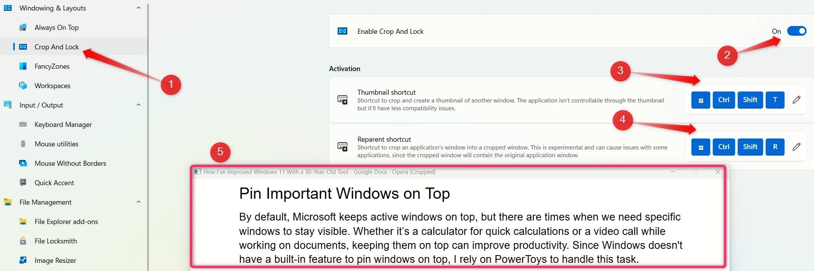
Task: Click the File Locksmith padlock icon
Action: [23, 241]
